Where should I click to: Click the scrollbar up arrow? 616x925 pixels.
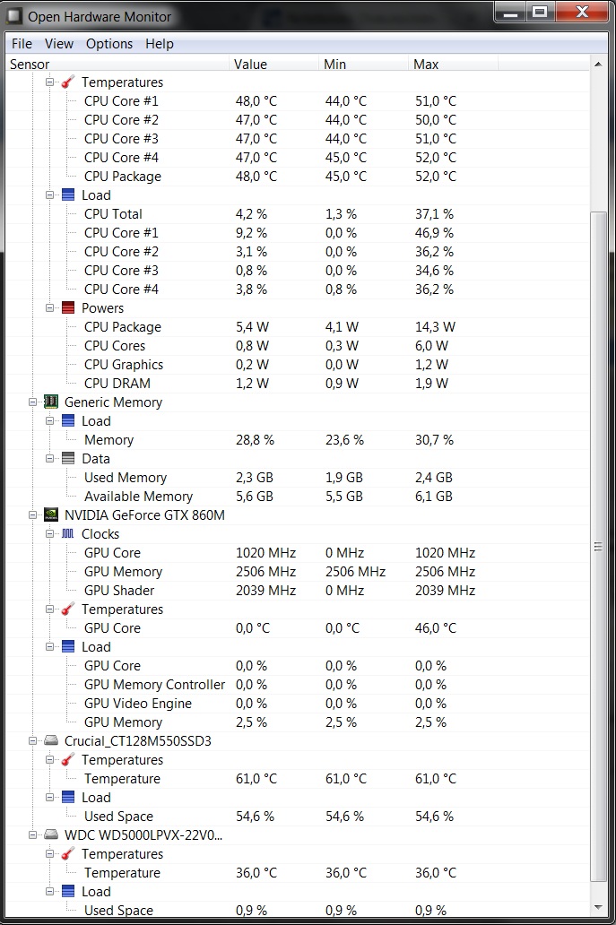pos(598,65)
